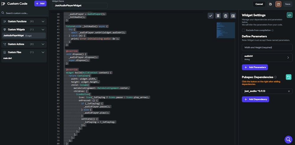Click the Pubspec Dependencies info icon

pos(276,77)
